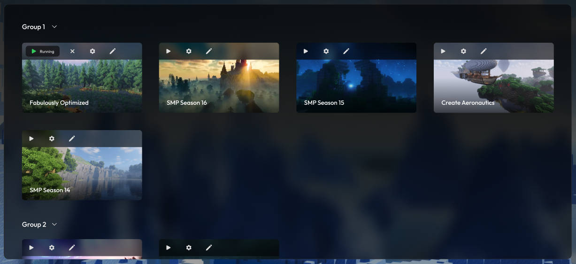The width and height of the screenshot is (576, 264).
Task: Open SMP Season 15 settings gear
Action: pos(326,51)
